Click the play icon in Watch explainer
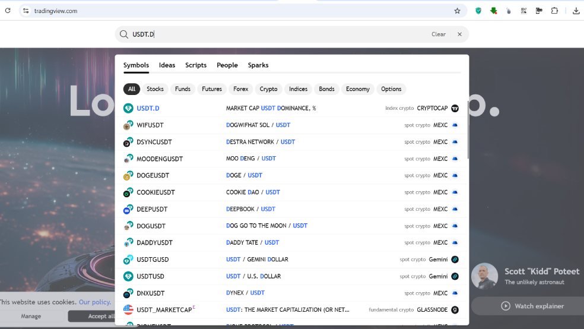 506,306
